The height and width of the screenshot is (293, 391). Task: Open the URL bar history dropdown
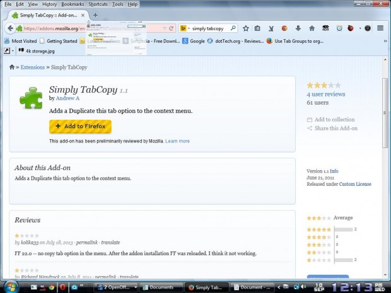tap(165, 28)
